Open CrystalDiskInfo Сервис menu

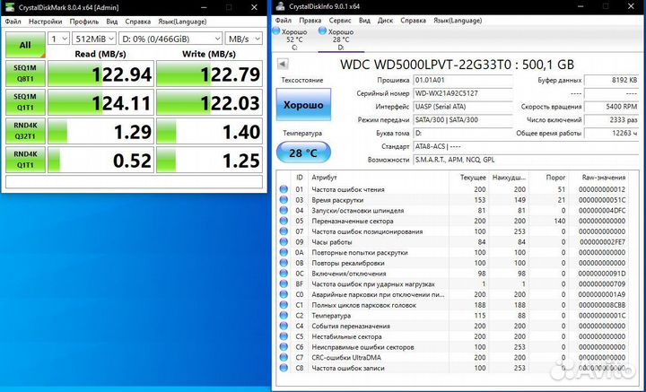tap(340, 20)
